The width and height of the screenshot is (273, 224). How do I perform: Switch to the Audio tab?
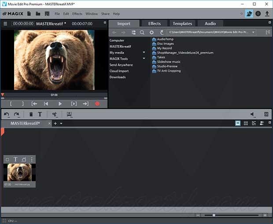210,23
